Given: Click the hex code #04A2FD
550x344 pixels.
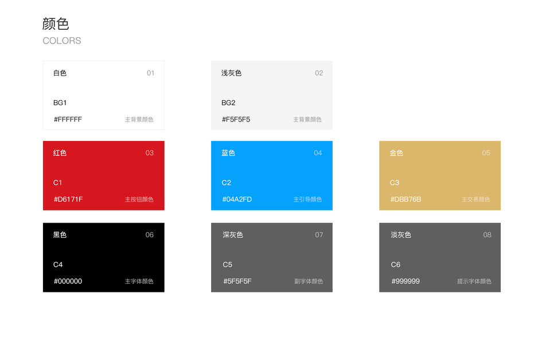Looking at the screenshot, I should 237,200.
